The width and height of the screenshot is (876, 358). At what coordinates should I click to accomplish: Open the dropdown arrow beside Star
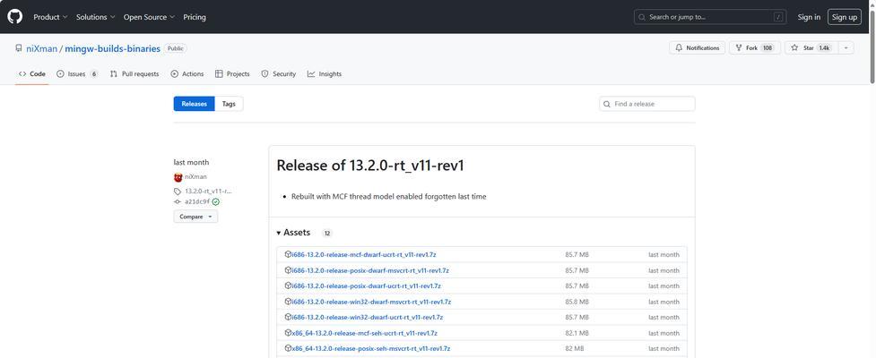pyautogui.click(x=846, y=48)
